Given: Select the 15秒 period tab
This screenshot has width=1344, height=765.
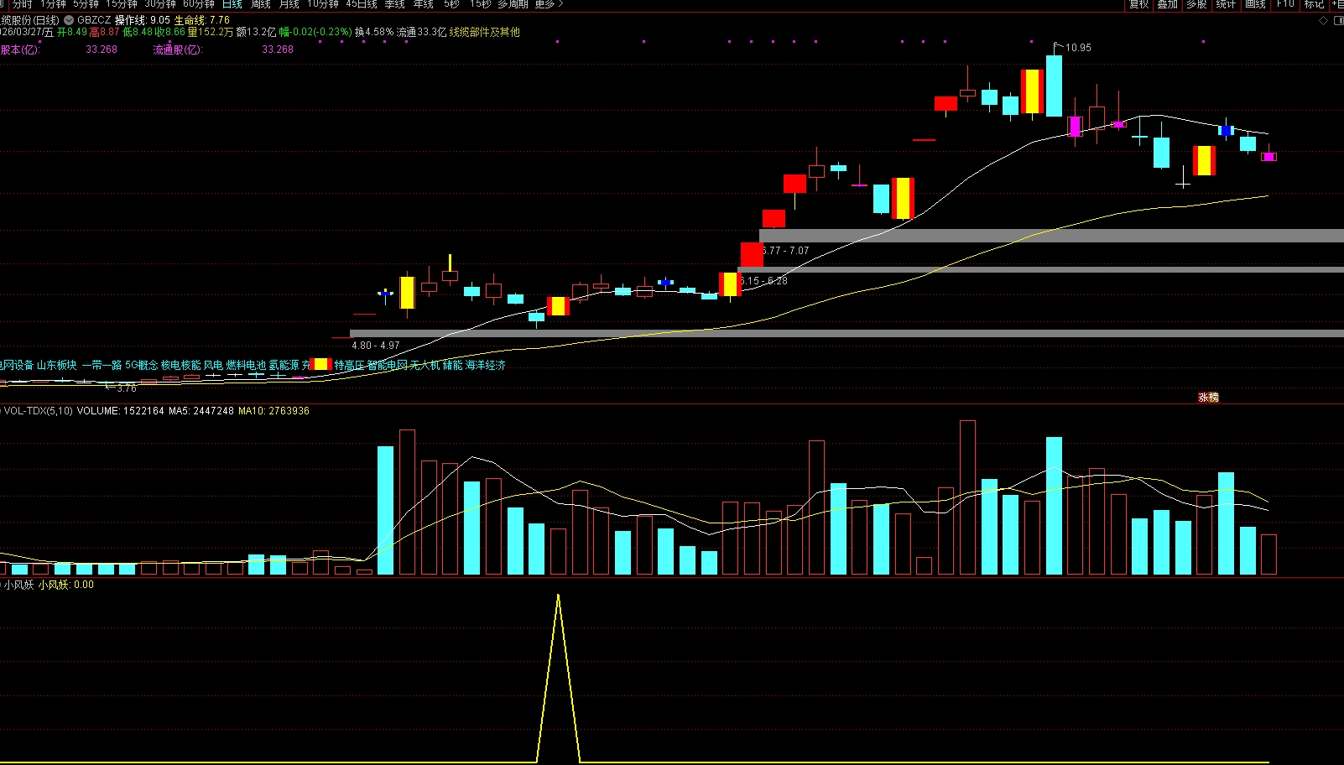Looking at the screenshot, I should pyautogui.click(x=480, y=4).
